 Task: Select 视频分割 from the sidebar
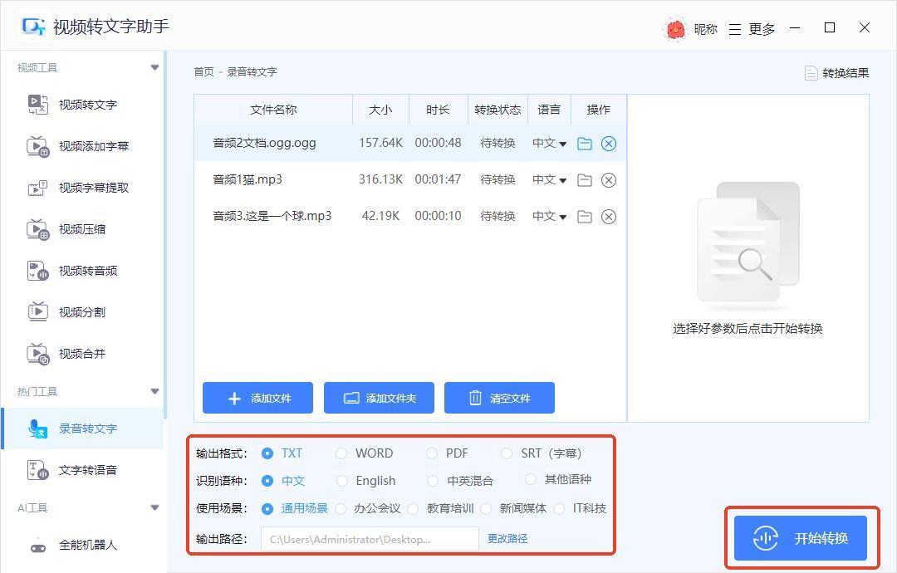click(81, 312)
